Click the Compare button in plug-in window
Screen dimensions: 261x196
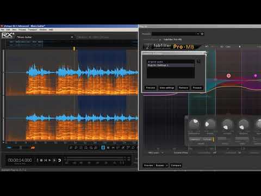point(176,166)
